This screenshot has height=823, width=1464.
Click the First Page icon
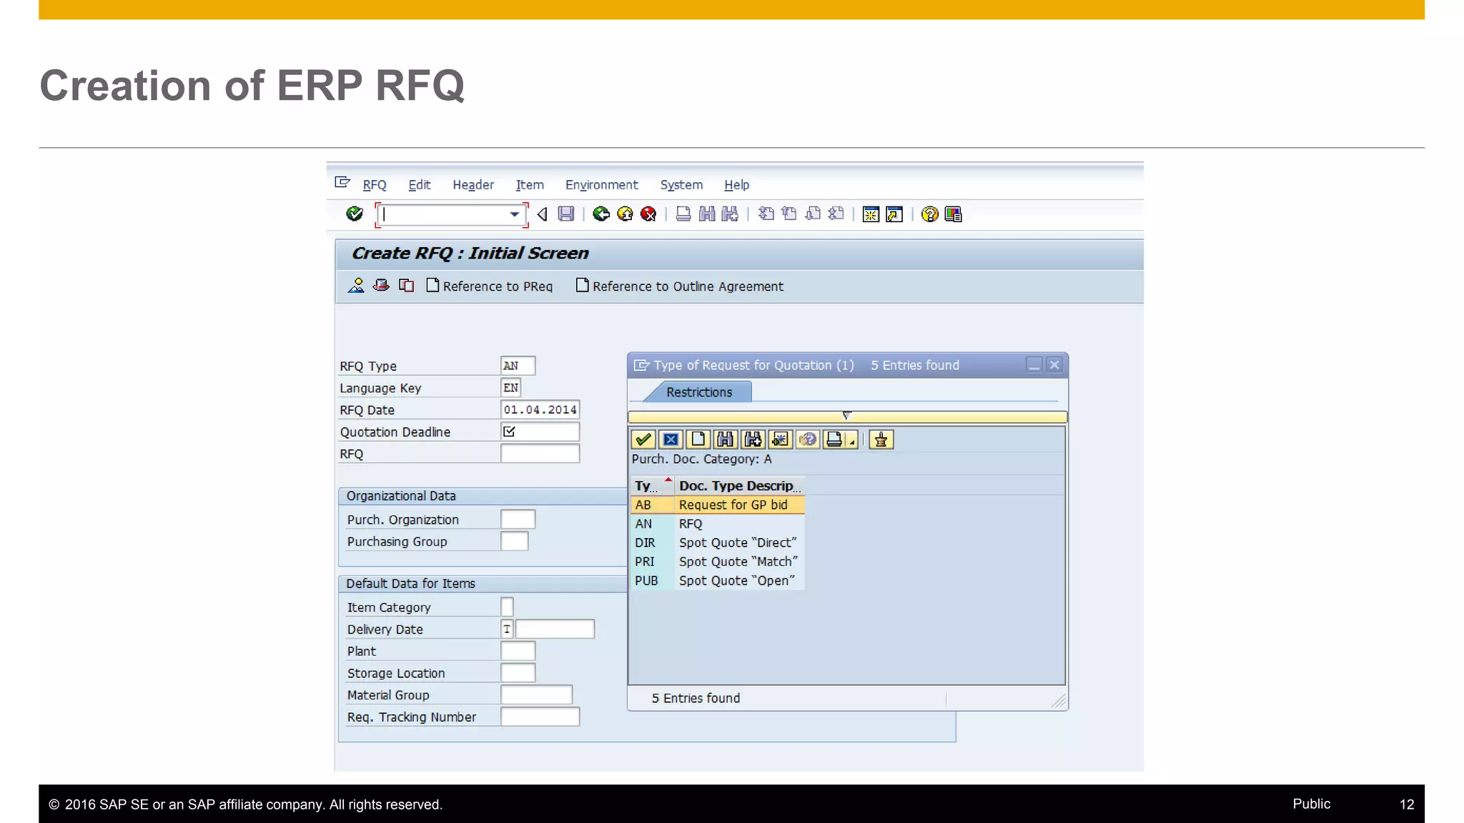coord(766,214)
